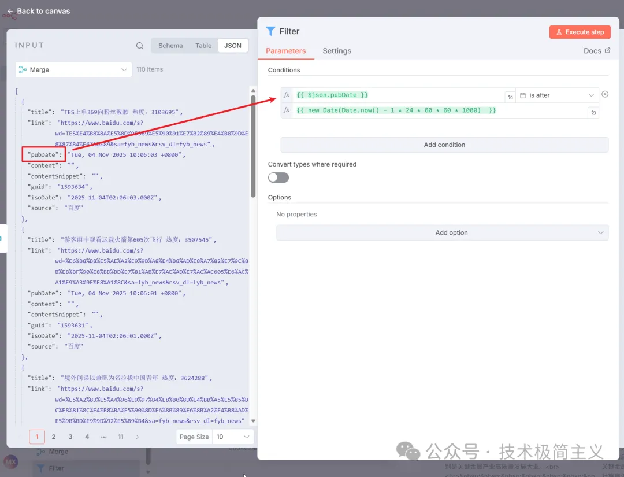Click the guid value "1593634"
Image resolution: width=624 pixels, height=477 pixels.
click(73, 187)
